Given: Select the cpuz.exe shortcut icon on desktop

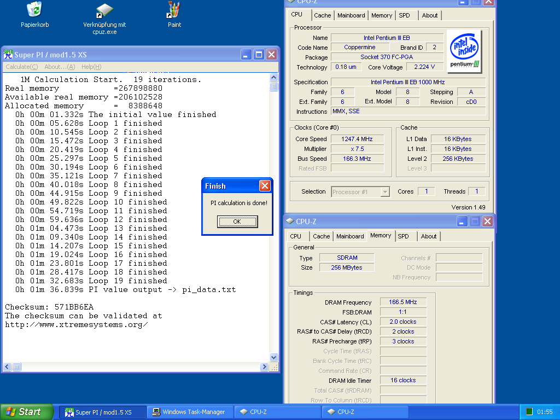Looking at the screenshot, I should (104, 10).
